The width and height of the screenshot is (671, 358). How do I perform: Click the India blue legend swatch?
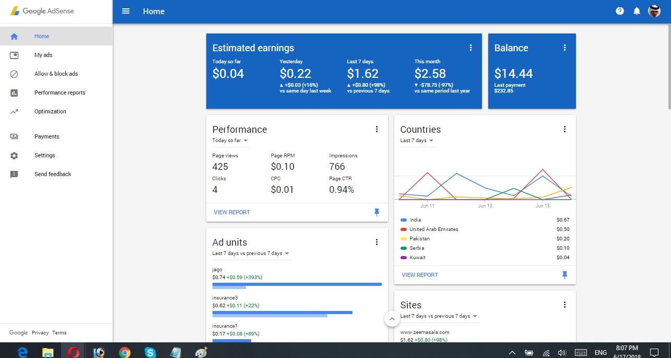click(x=403, y=220)
